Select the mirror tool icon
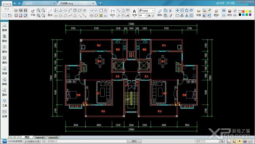The height and width of the screenshot is (144, 255). tap(187, 16)
